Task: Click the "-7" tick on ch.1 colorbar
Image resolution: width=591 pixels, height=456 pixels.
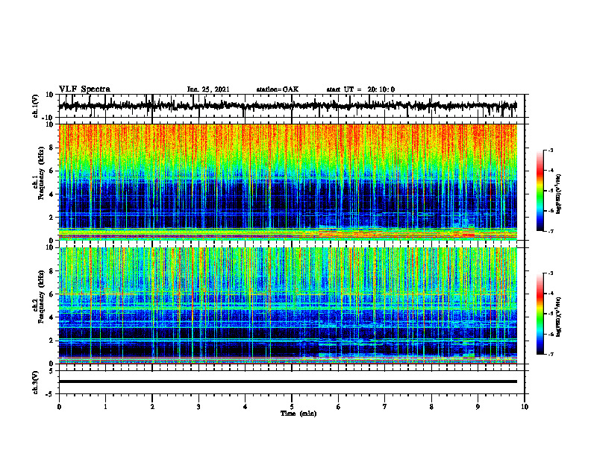Action: point(551,231)
